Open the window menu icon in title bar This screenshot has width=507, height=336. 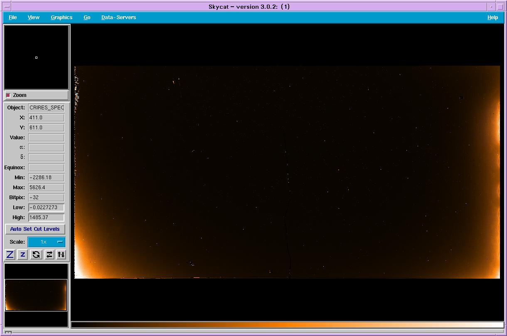pyautogui.click(x=7, y=7)
